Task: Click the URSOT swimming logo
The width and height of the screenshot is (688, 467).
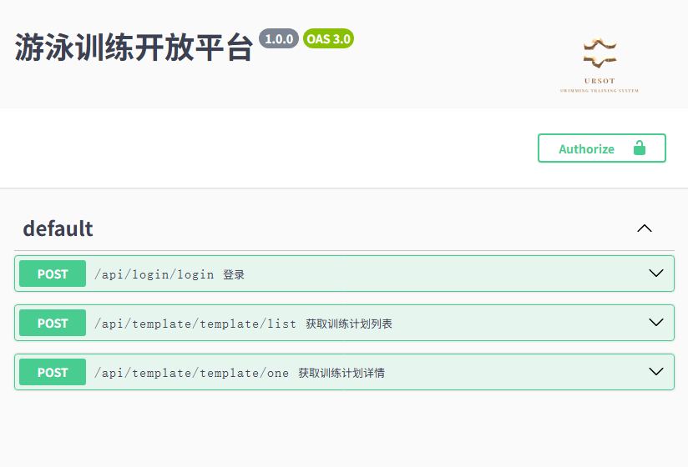Action: [599, 63]
